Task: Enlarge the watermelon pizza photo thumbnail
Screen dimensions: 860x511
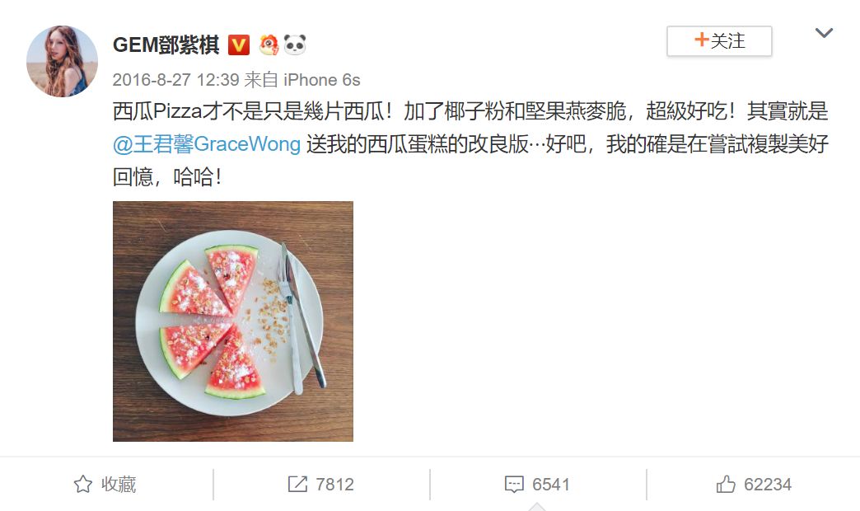Action: 233,321
